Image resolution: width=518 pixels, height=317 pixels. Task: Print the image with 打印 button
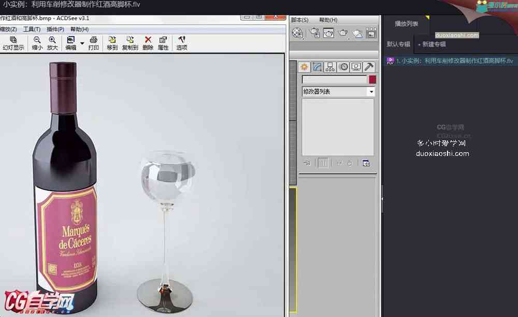(x=93, y=44)
